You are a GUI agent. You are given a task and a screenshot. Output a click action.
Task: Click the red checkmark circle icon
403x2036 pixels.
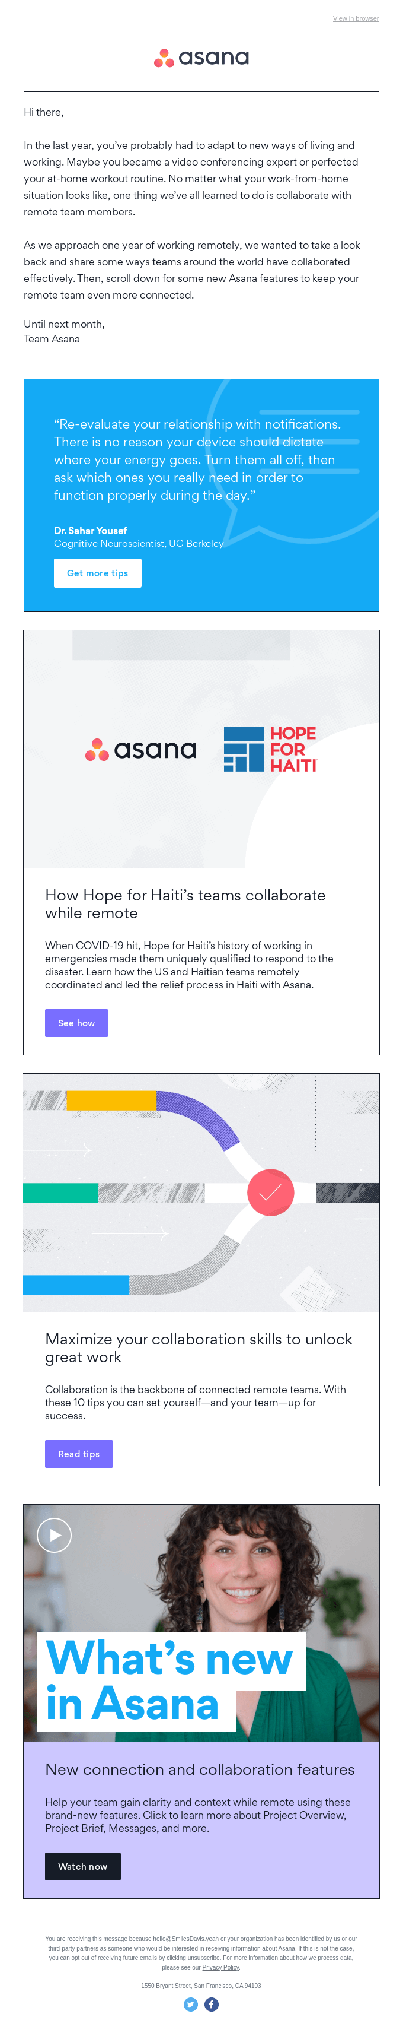click(270, 1192)
